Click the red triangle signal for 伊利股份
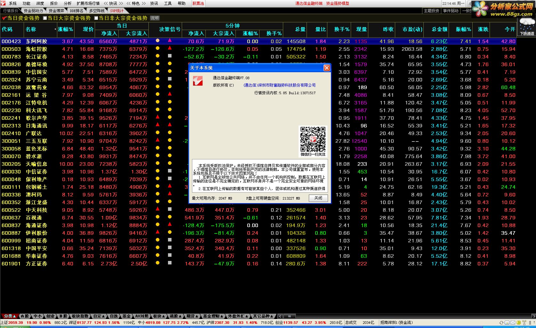 (x=157, y=232)
